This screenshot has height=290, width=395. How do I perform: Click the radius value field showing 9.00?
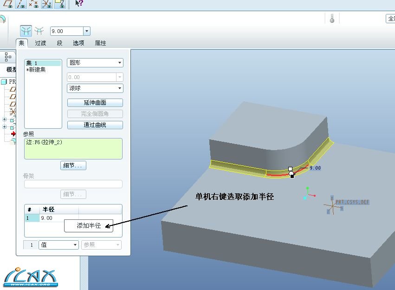(67, 31)
